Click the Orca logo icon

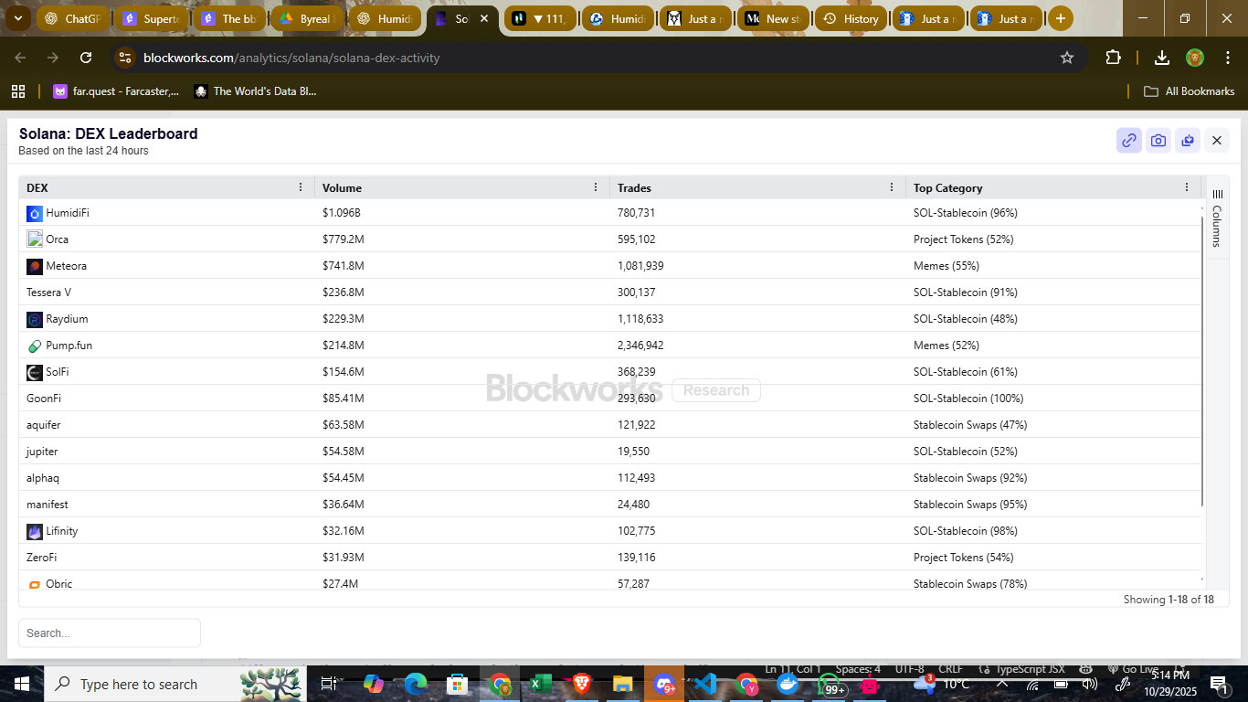coord(35,239)
